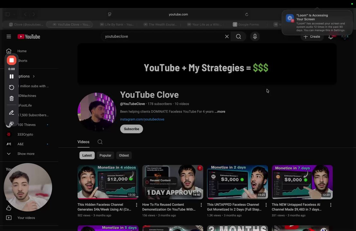The height and width of the screenshot is (231, 356).
Task: Select the Latest sort chip
Action: (87, 155)
